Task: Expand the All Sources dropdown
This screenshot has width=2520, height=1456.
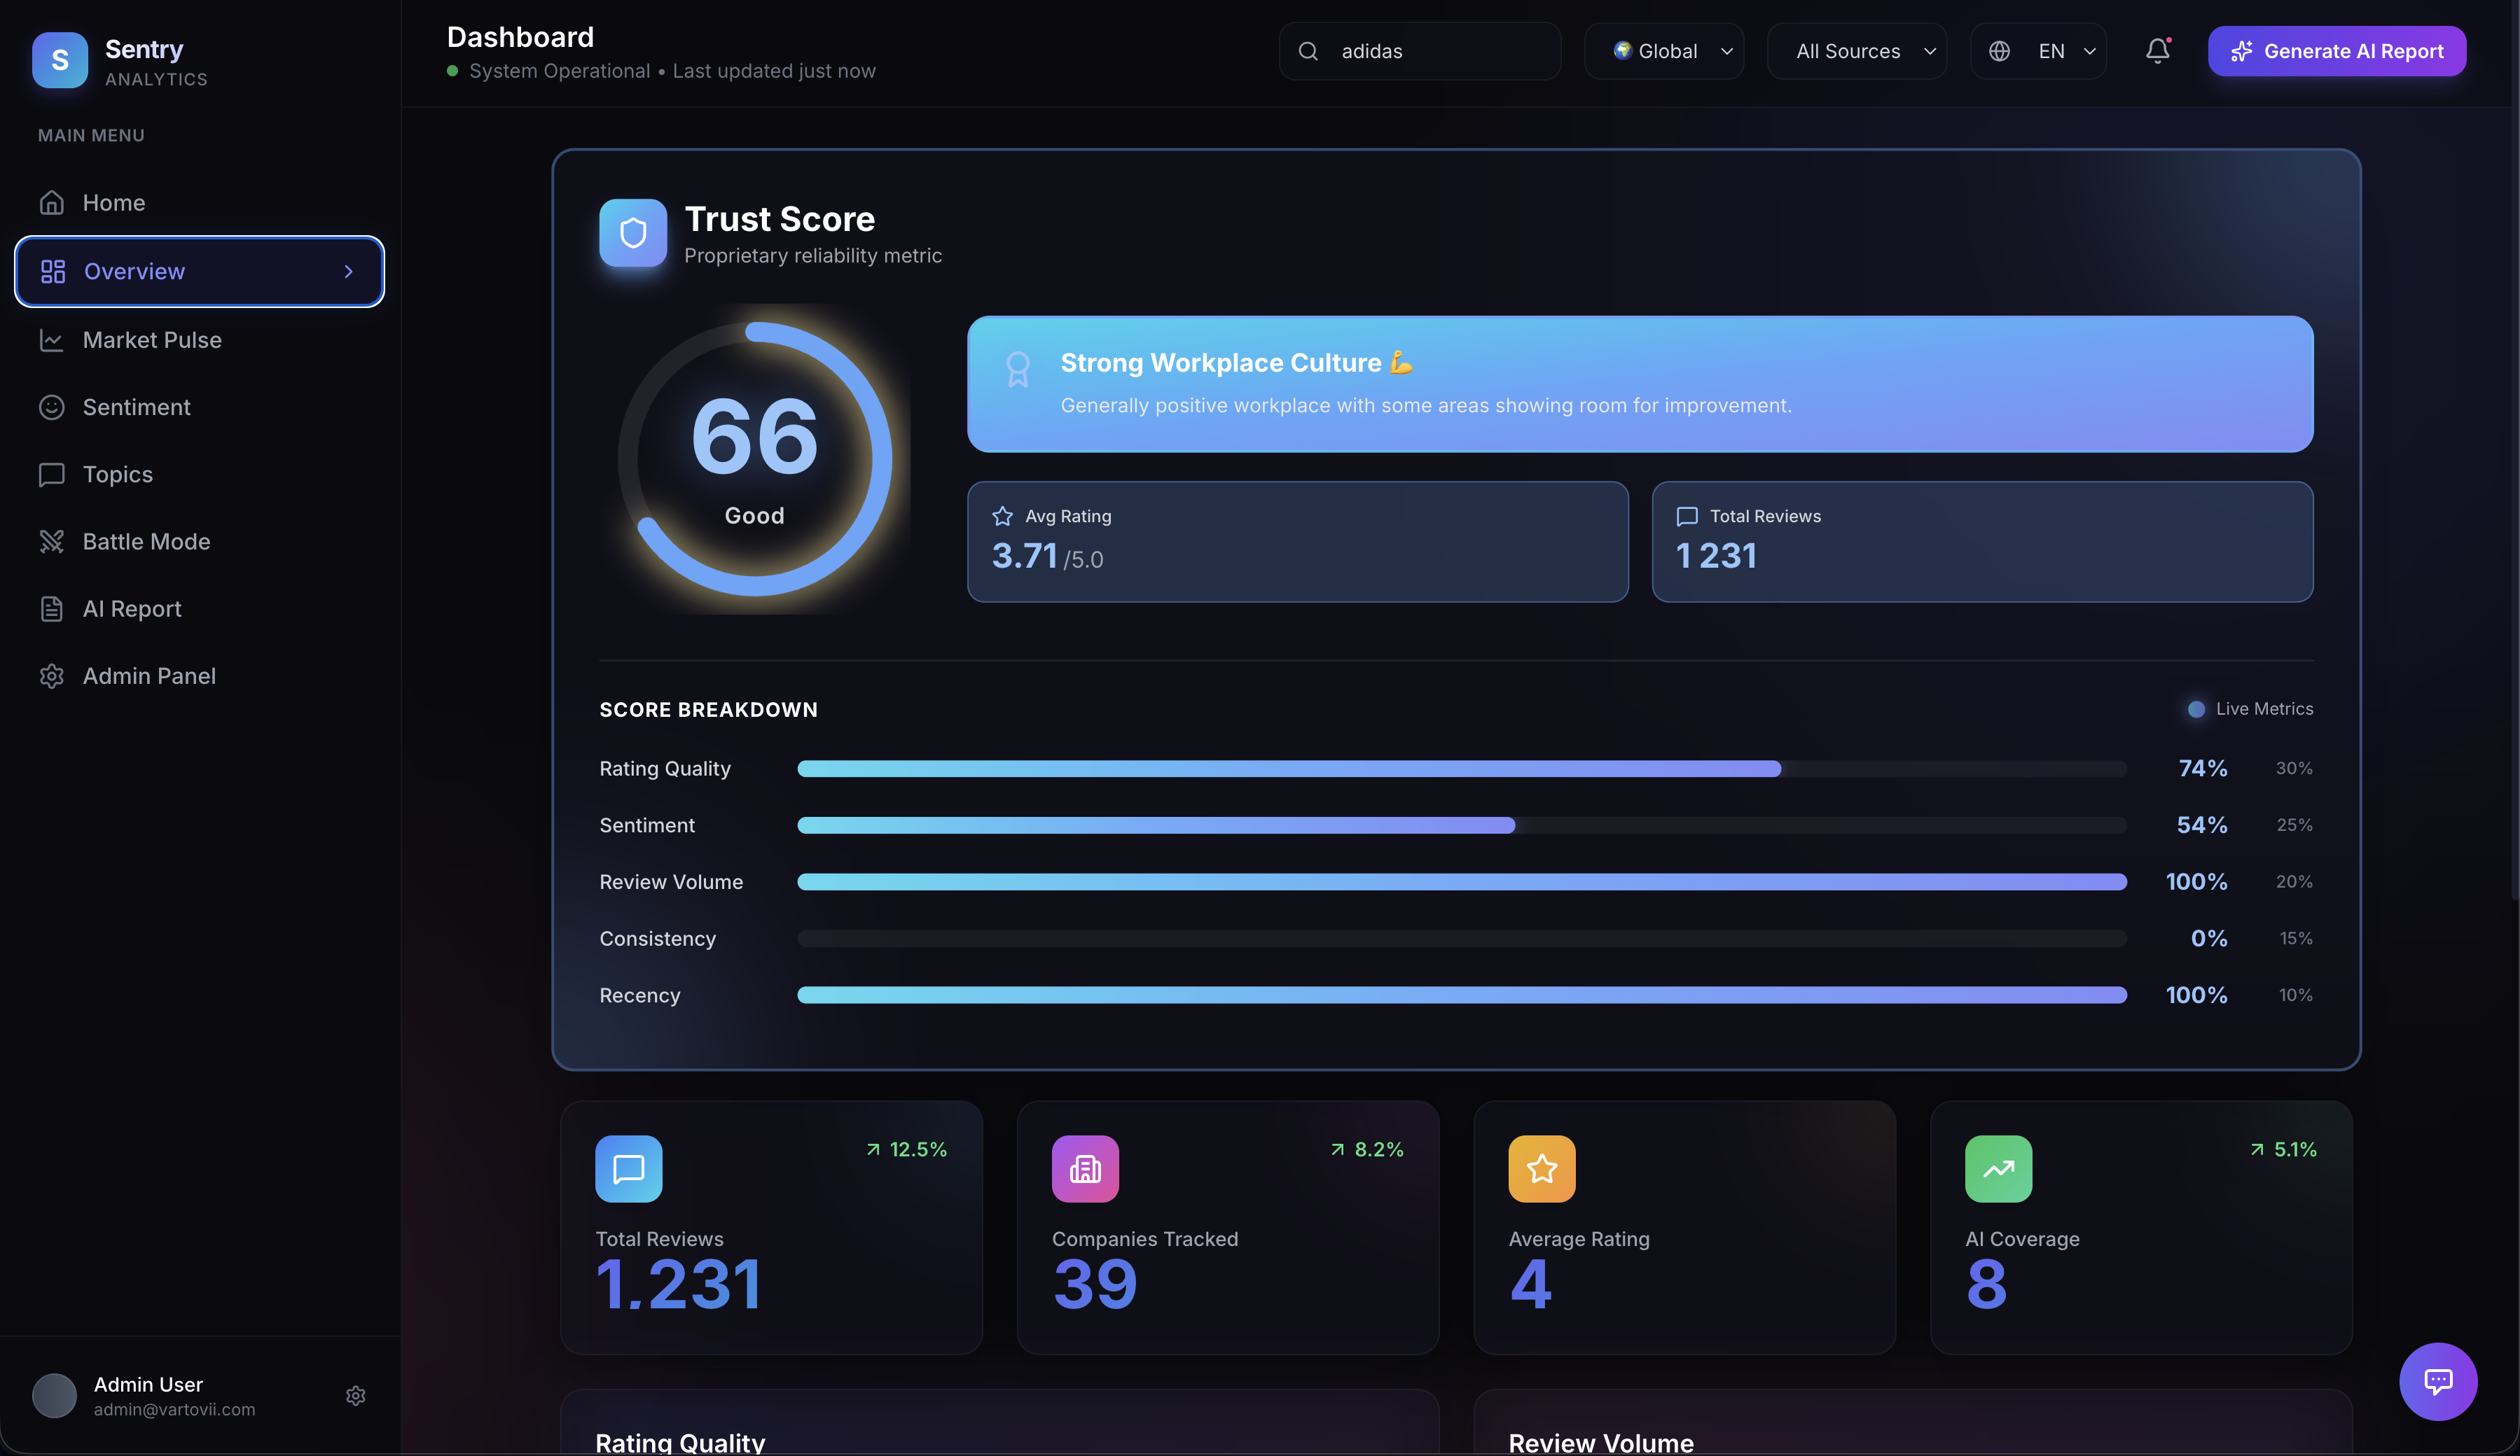Action: click(x=1857, y=51)
